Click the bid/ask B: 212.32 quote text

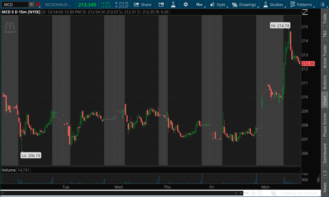point(122,3)
